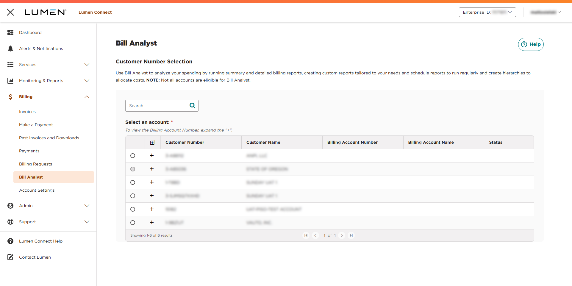Click into the Search input field

tap(157, 106)
